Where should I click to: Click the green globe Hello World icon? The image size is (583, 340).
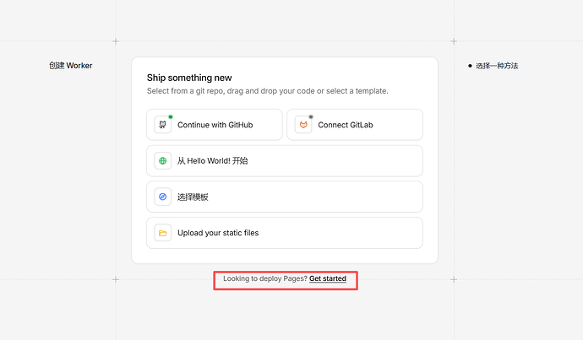[x=163, y=161]
